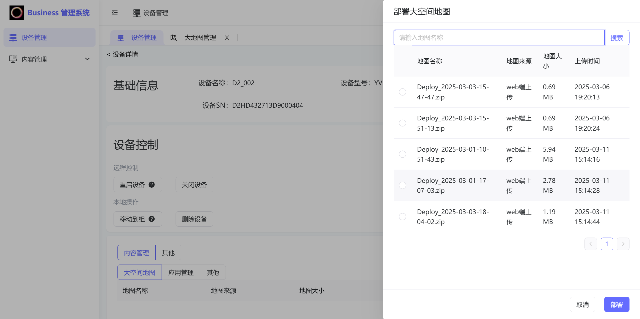The width and height of the screenshot is (640, 319).
Task: Click the 搜索 search button
Action: coord(616,38)
